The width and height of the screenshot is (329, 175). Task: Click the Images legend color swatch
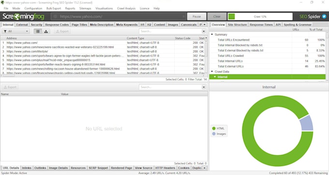(214, 134)
